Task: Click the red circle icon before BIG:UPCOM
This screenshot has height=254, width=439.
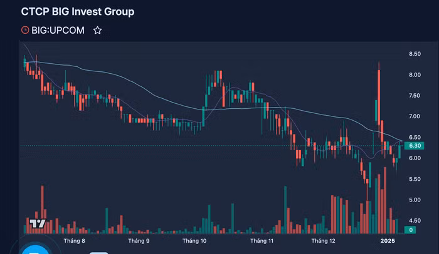Action: point(25,30)
